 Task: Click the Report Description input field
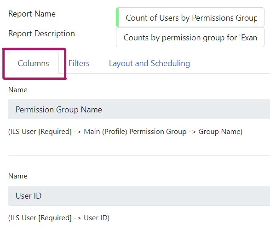point(190,37)
